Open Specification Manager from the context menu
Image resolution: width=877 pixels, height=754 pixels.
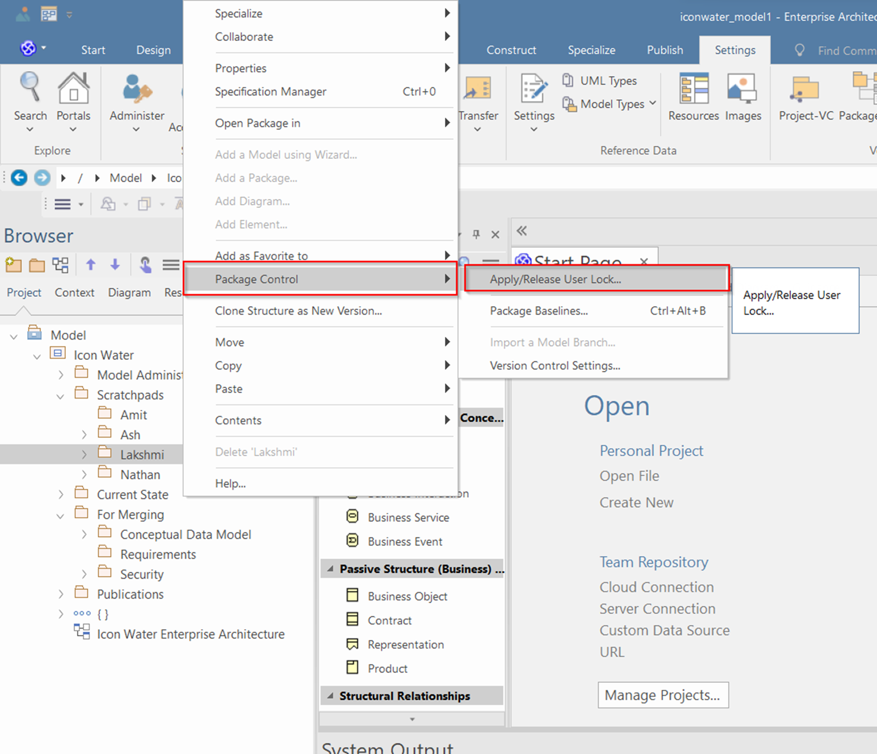tap(320, 91)
